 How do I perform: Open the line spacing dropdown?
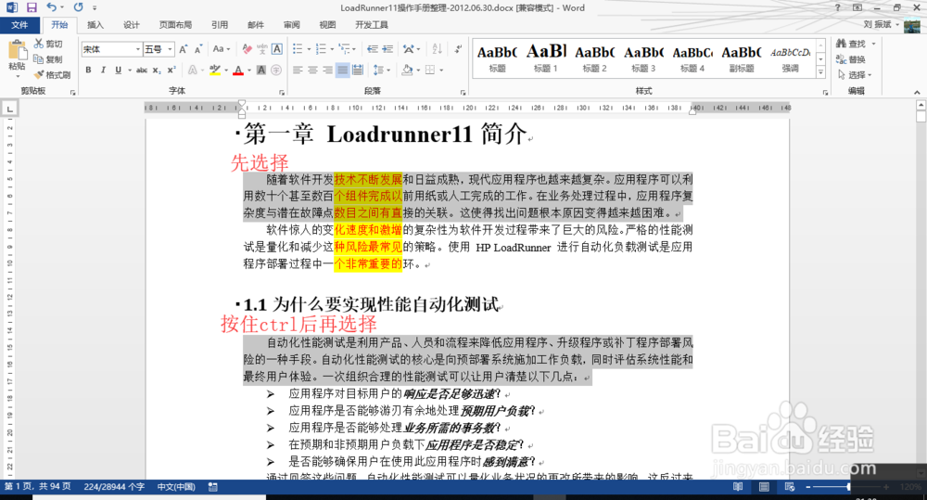(389, 70)
